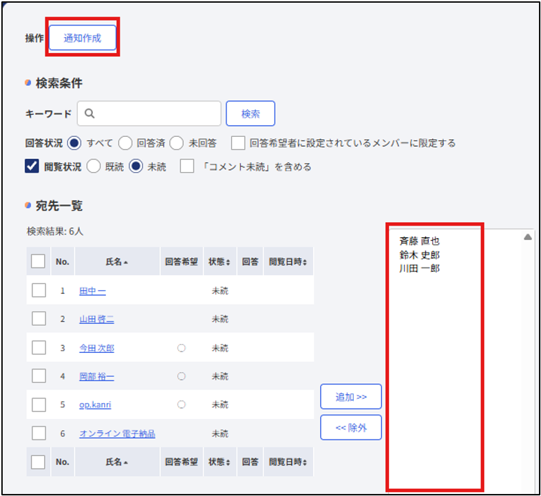The image size is (541, 496).
Task: Open the 岡部 裕一 name link
Action: pos(96,376)
